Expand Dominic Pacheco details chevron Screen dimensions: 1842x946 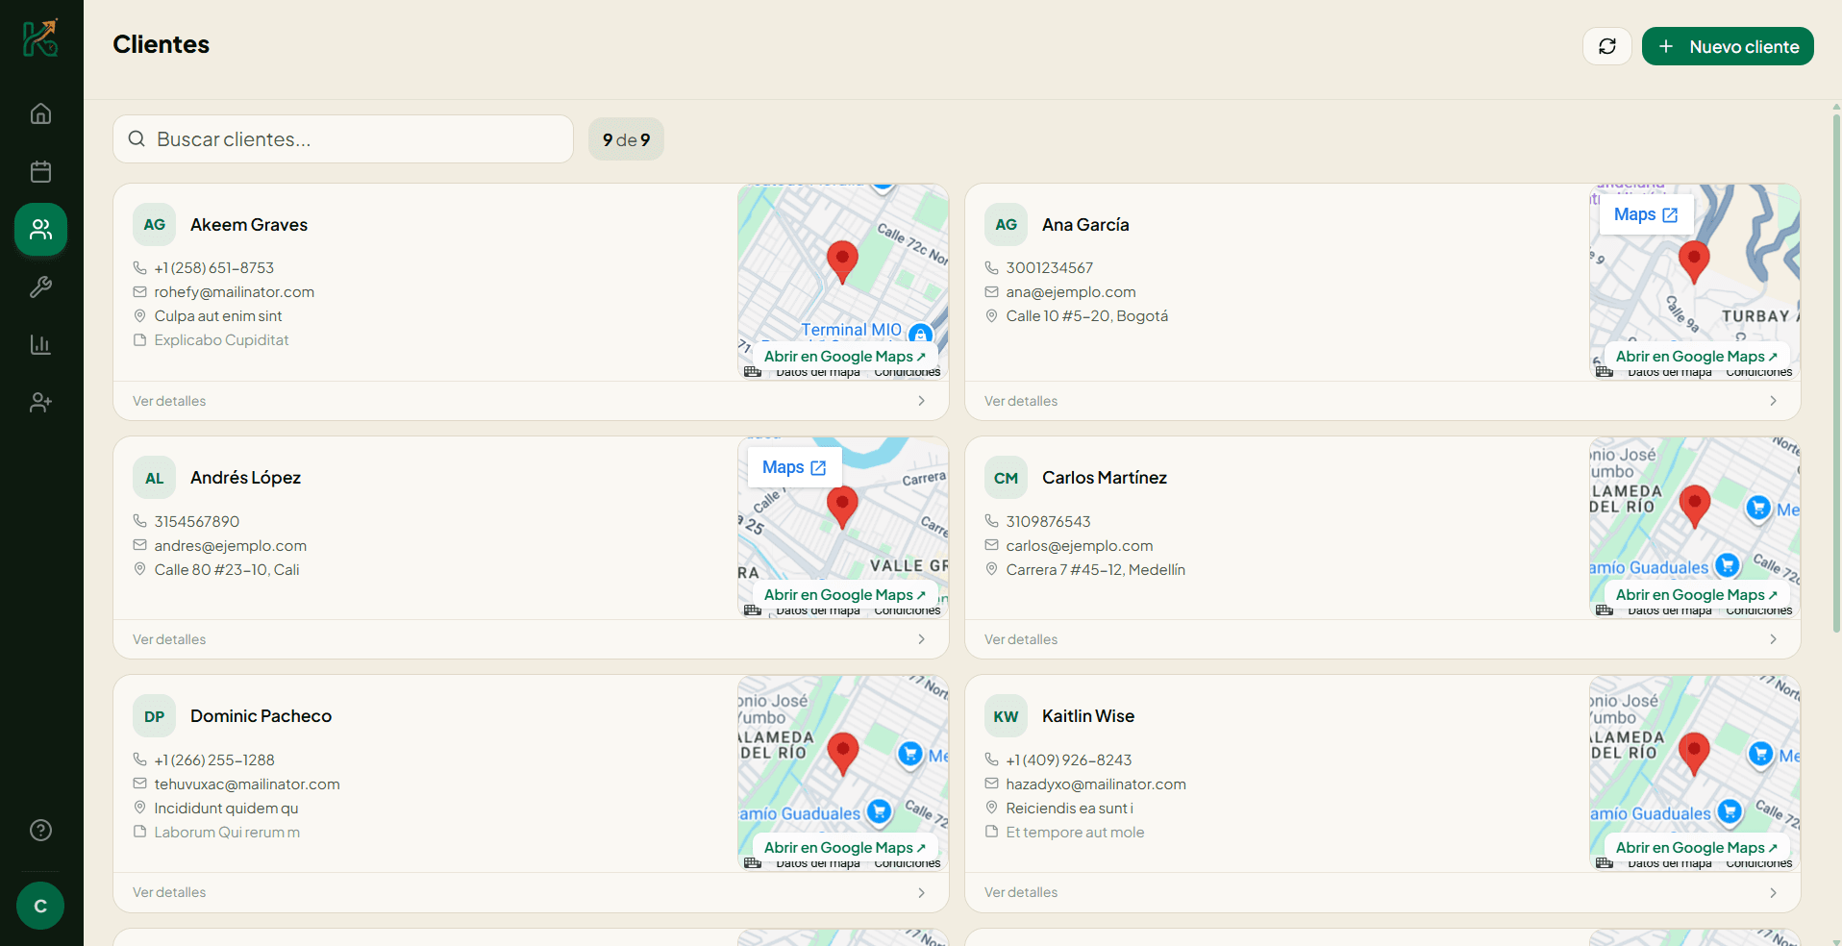921,892
